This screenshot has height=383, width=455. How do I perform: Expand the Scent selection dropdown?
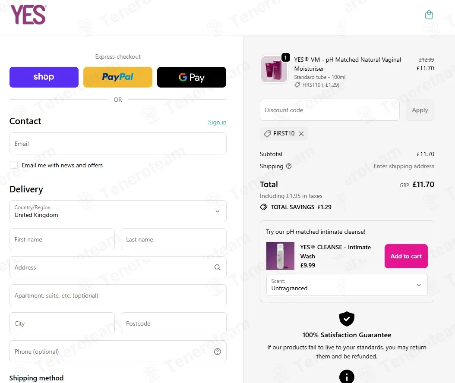(x=347, y=285)
